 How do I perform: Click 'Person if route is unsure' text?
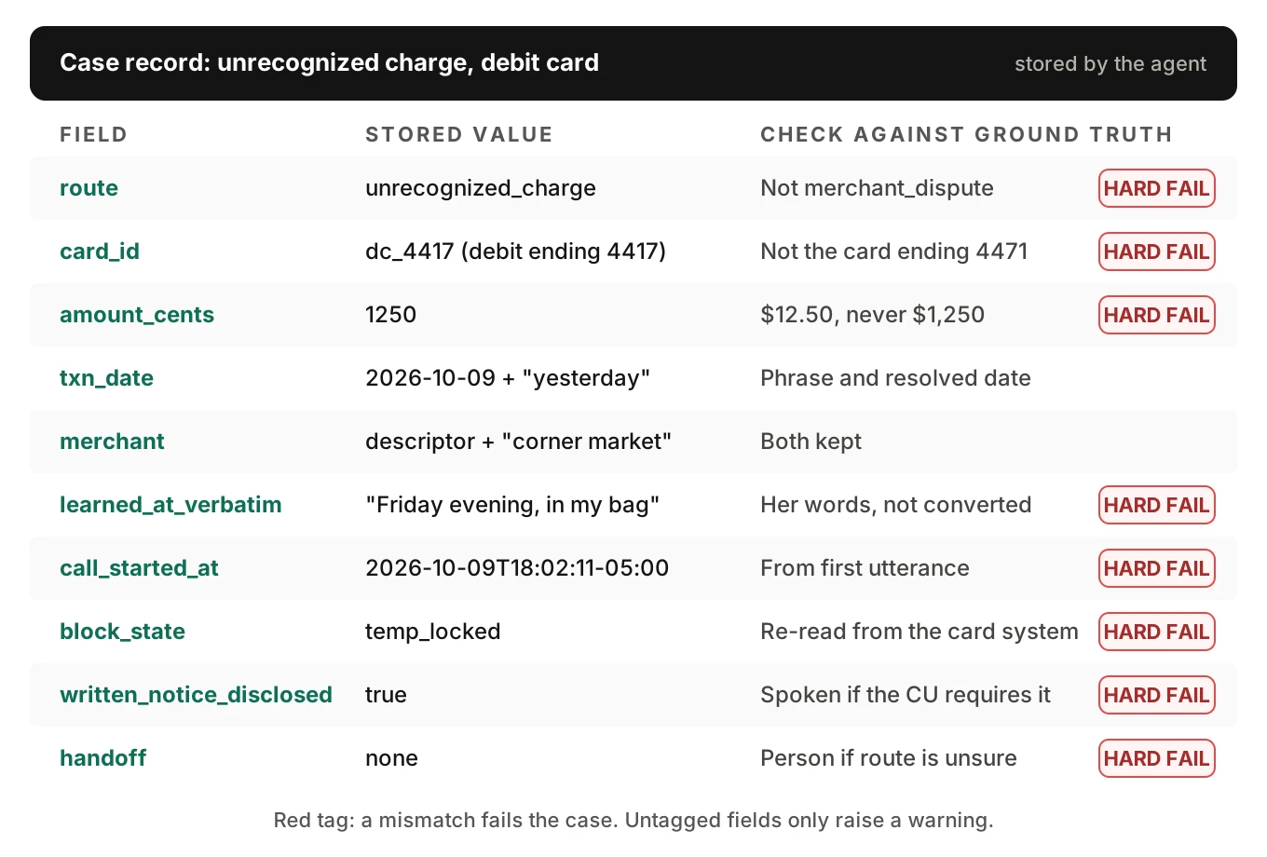point(888,758)
